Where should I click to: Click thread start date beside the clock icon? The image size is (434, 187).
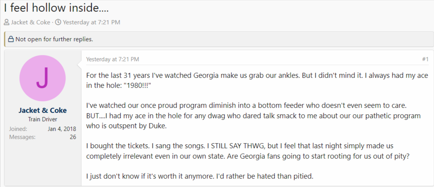tap(91, 22)
